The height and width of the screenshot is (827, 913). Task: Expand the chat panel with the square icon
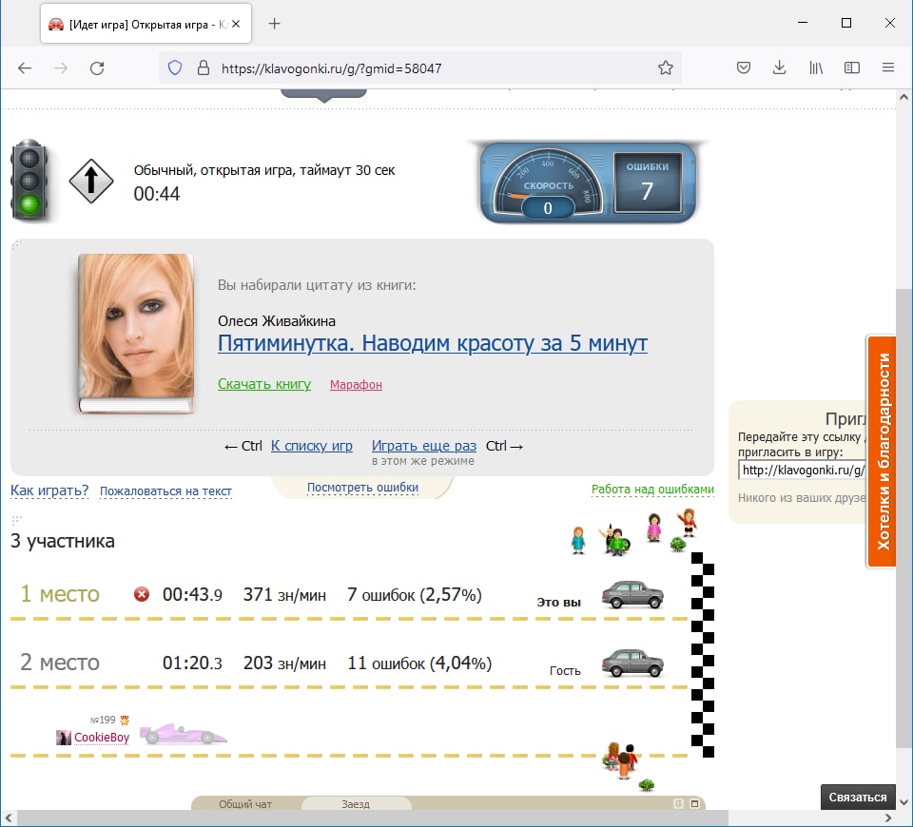coord(694,804)
